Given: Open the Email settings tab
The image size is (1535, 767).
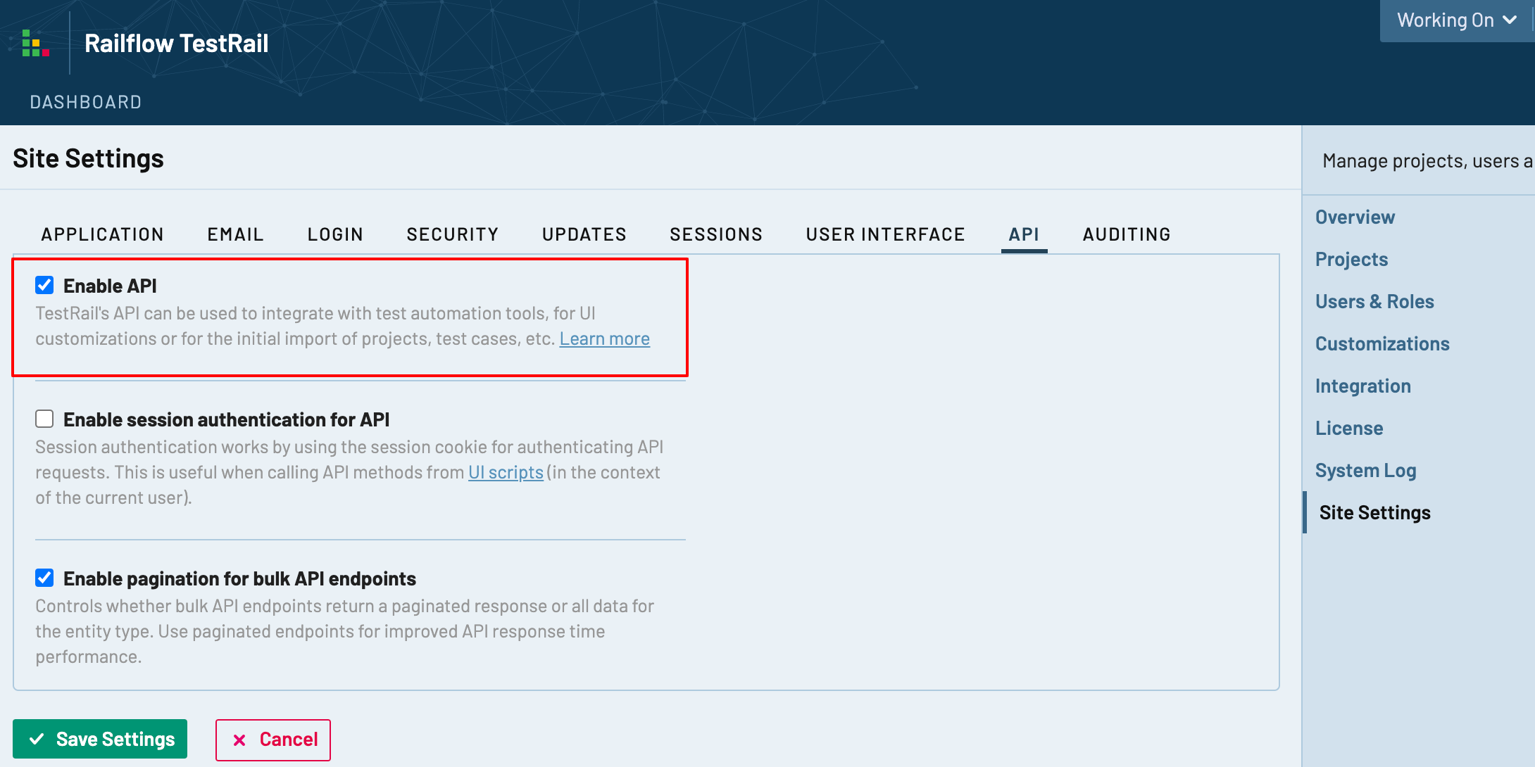Looking at the screenshot, I should click(x=235, y=234).
